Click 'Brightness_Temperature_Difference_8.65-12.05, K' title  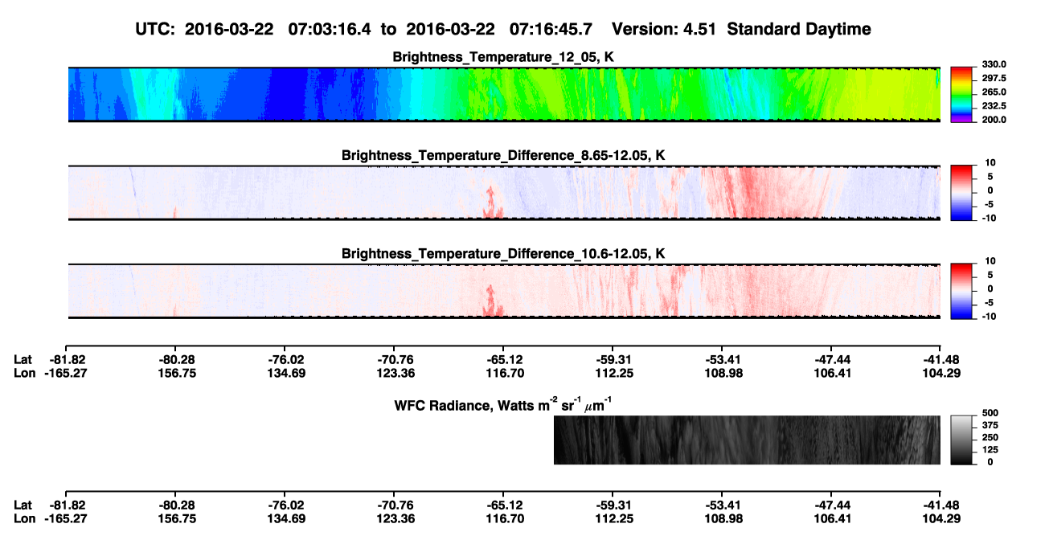(503, 155)
